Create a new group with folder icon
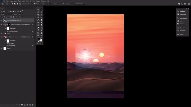Screen dimensions: 191x107 click(x=27, y=105)
